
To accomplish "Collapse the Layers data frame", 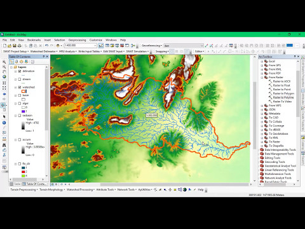I will click(11, 67).
